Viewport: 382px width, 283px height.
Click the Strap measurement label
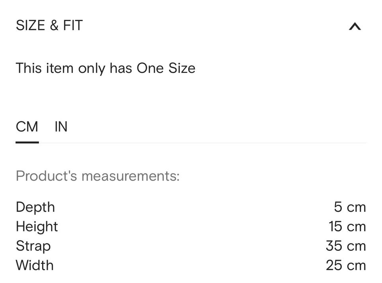pyautogui.click(x=33, y=246)
